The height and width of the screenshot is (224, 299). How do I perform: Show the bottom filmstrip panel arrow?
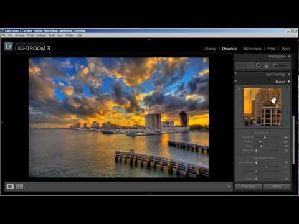coord(149,194)
